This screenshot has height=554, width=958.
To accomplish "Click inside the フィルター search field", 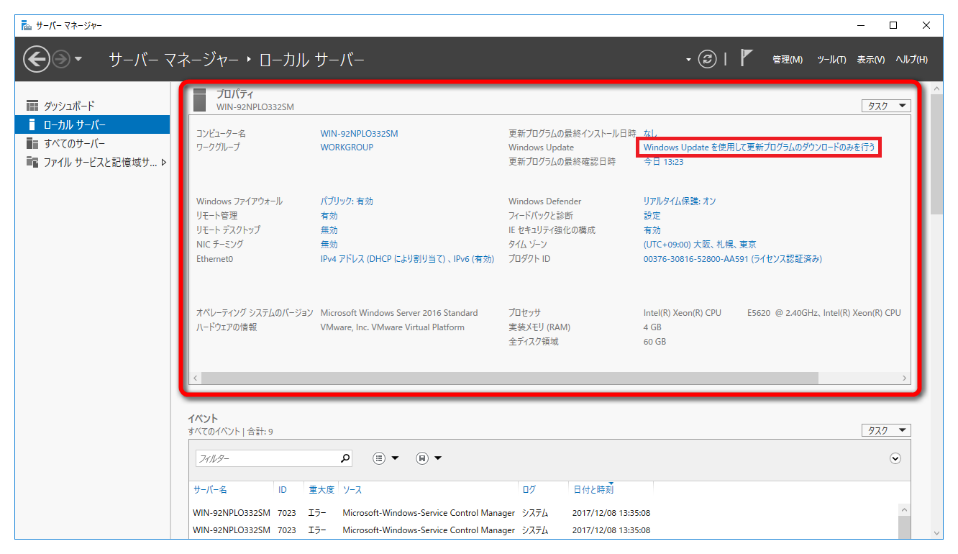I will [x=266, y=458].
